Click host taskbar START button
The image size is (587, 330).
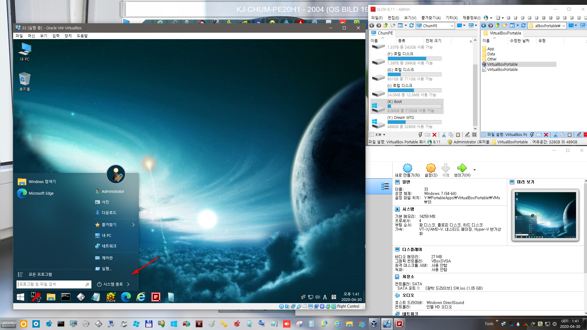point(9,324)
